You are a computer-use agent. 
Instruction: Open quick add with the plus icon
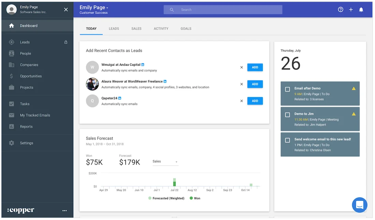(x=351, y=10)
